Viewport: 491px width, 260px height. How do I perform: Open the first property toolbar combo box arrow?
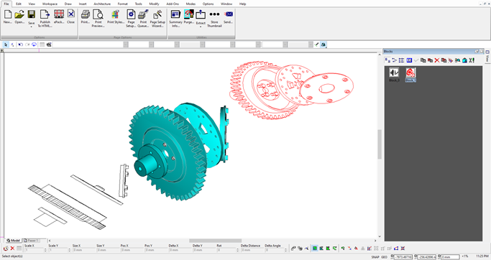coord(126,45)
